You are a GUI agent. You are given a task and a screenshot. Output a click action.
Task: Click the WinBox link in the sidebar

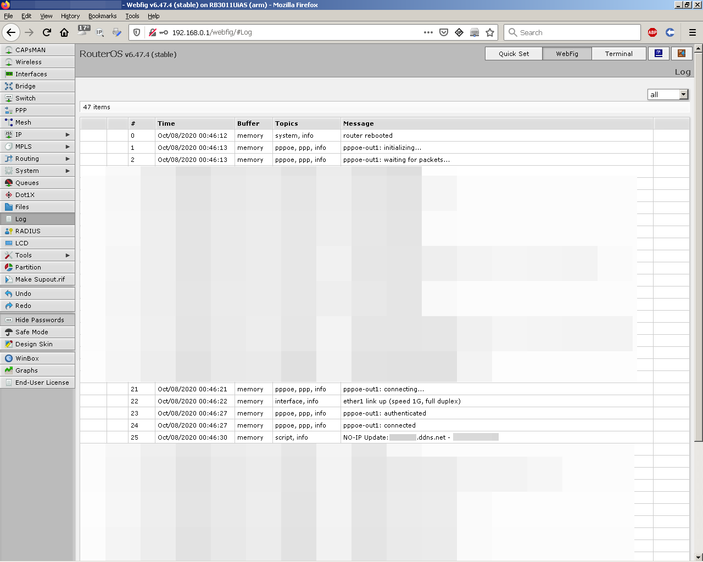[37, 358]
